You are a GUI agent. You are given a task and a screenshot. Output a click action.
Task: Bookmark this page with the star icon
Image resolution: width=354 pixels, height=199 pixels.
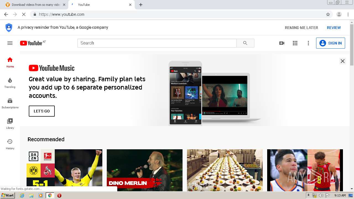point(328,14)
